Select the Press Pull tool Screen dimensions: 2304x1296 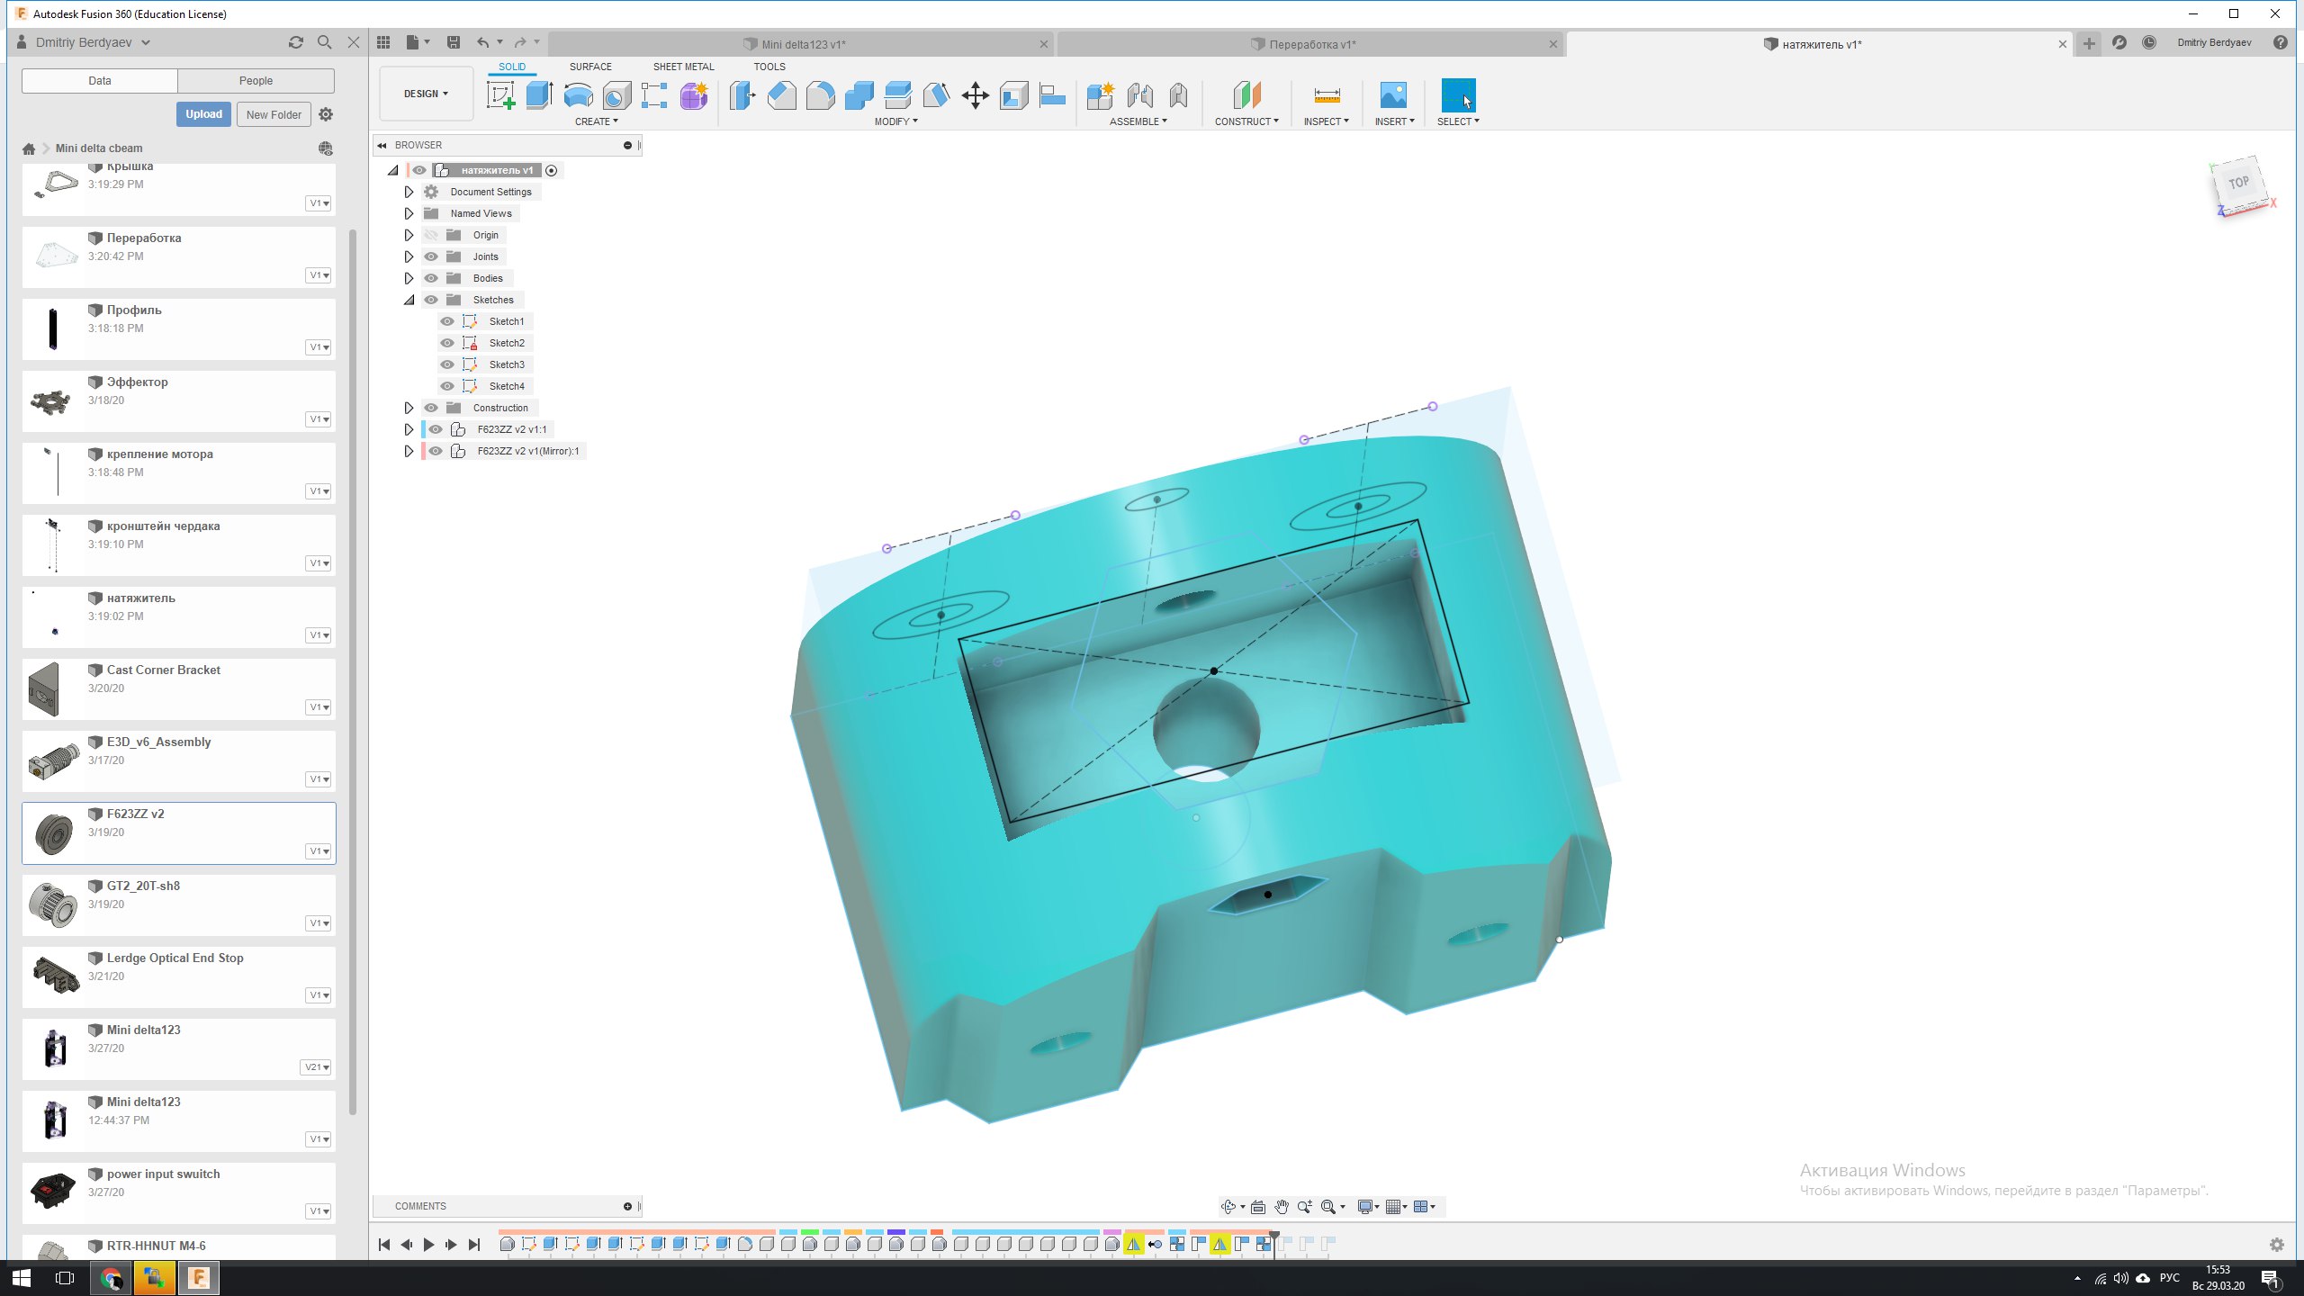pyautogui.click(x=742, y=95)
